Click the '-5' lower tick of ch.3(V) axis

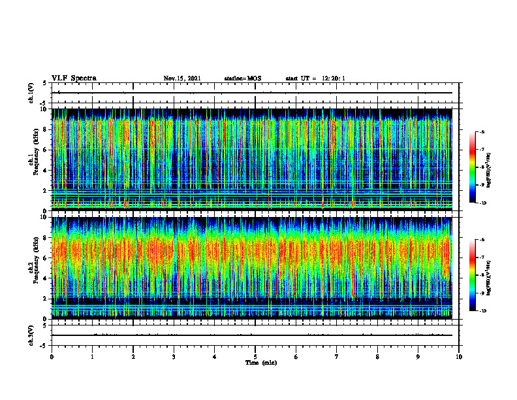pos(44,346)
